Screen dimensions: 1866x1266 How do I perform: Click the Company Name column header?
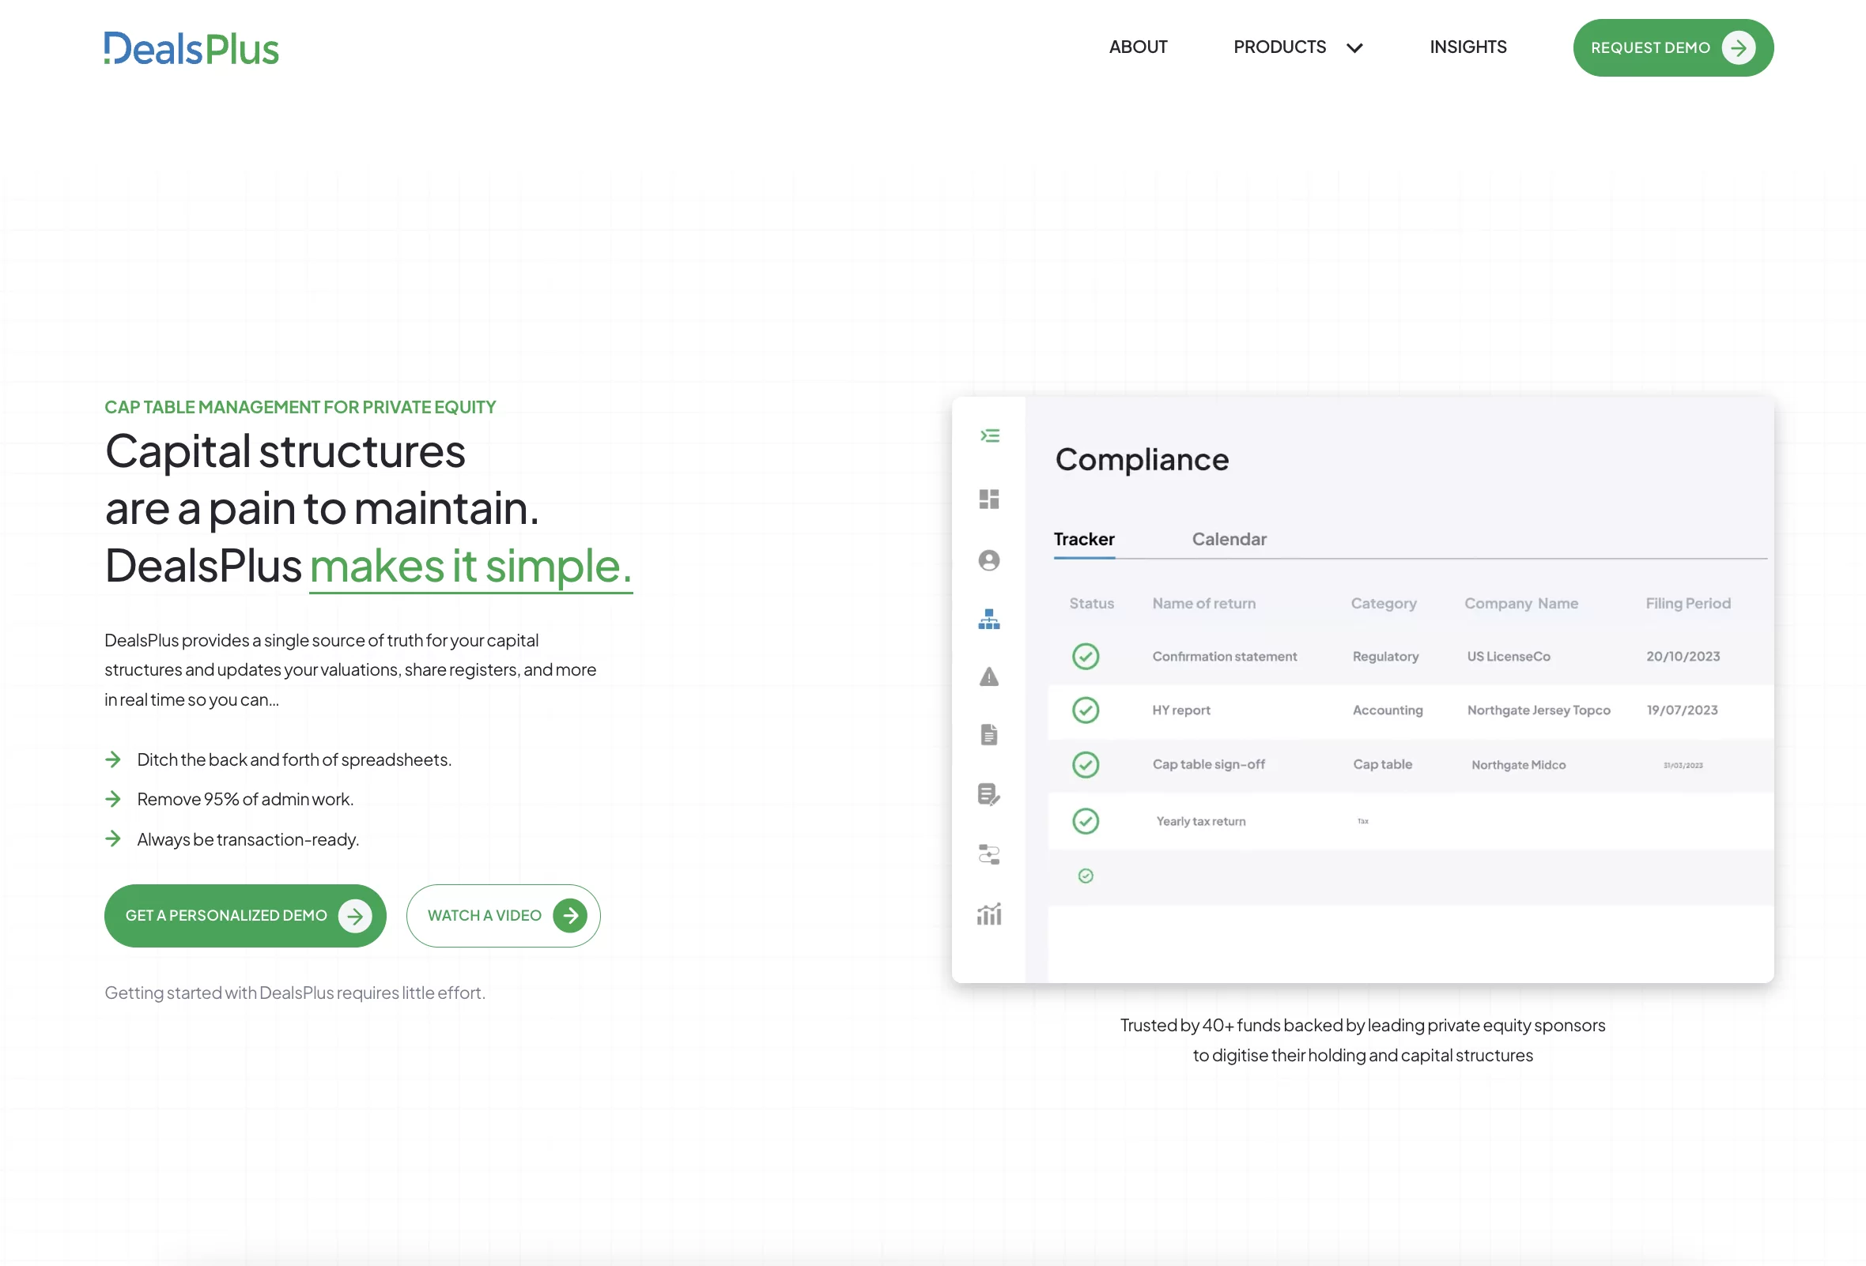click(1520, 603)
